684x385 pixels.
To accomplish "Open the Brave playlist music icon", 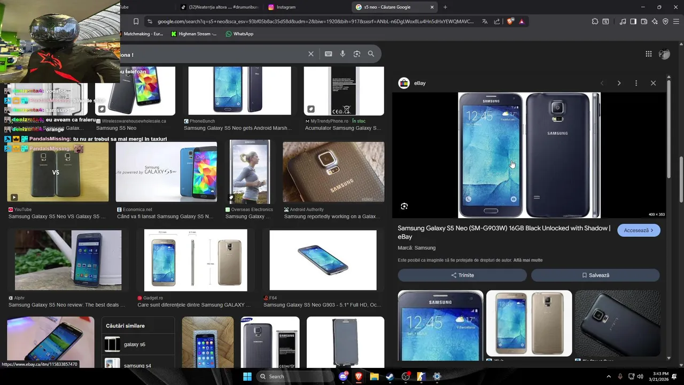I will point(623,21).
